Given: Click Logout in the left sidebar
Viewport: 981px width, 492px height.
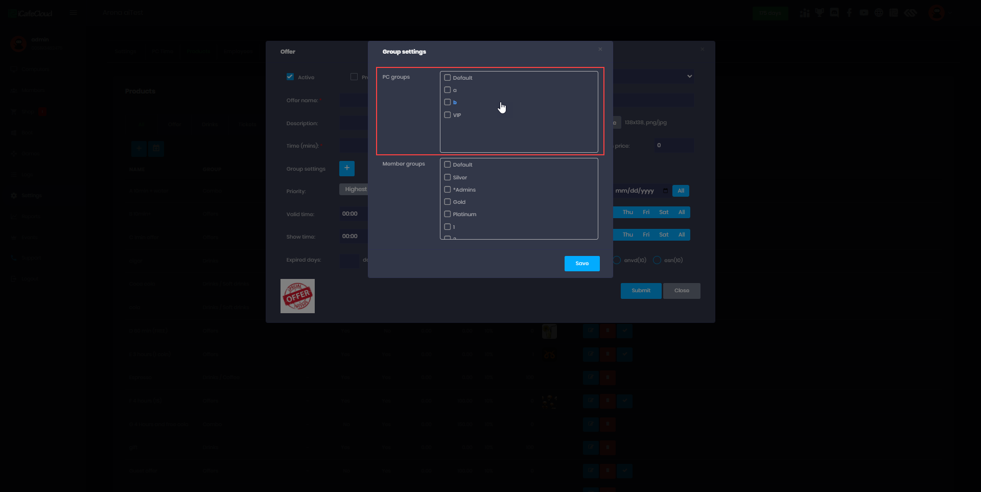Looking at the screenshot, I should [x=25, y=279].
